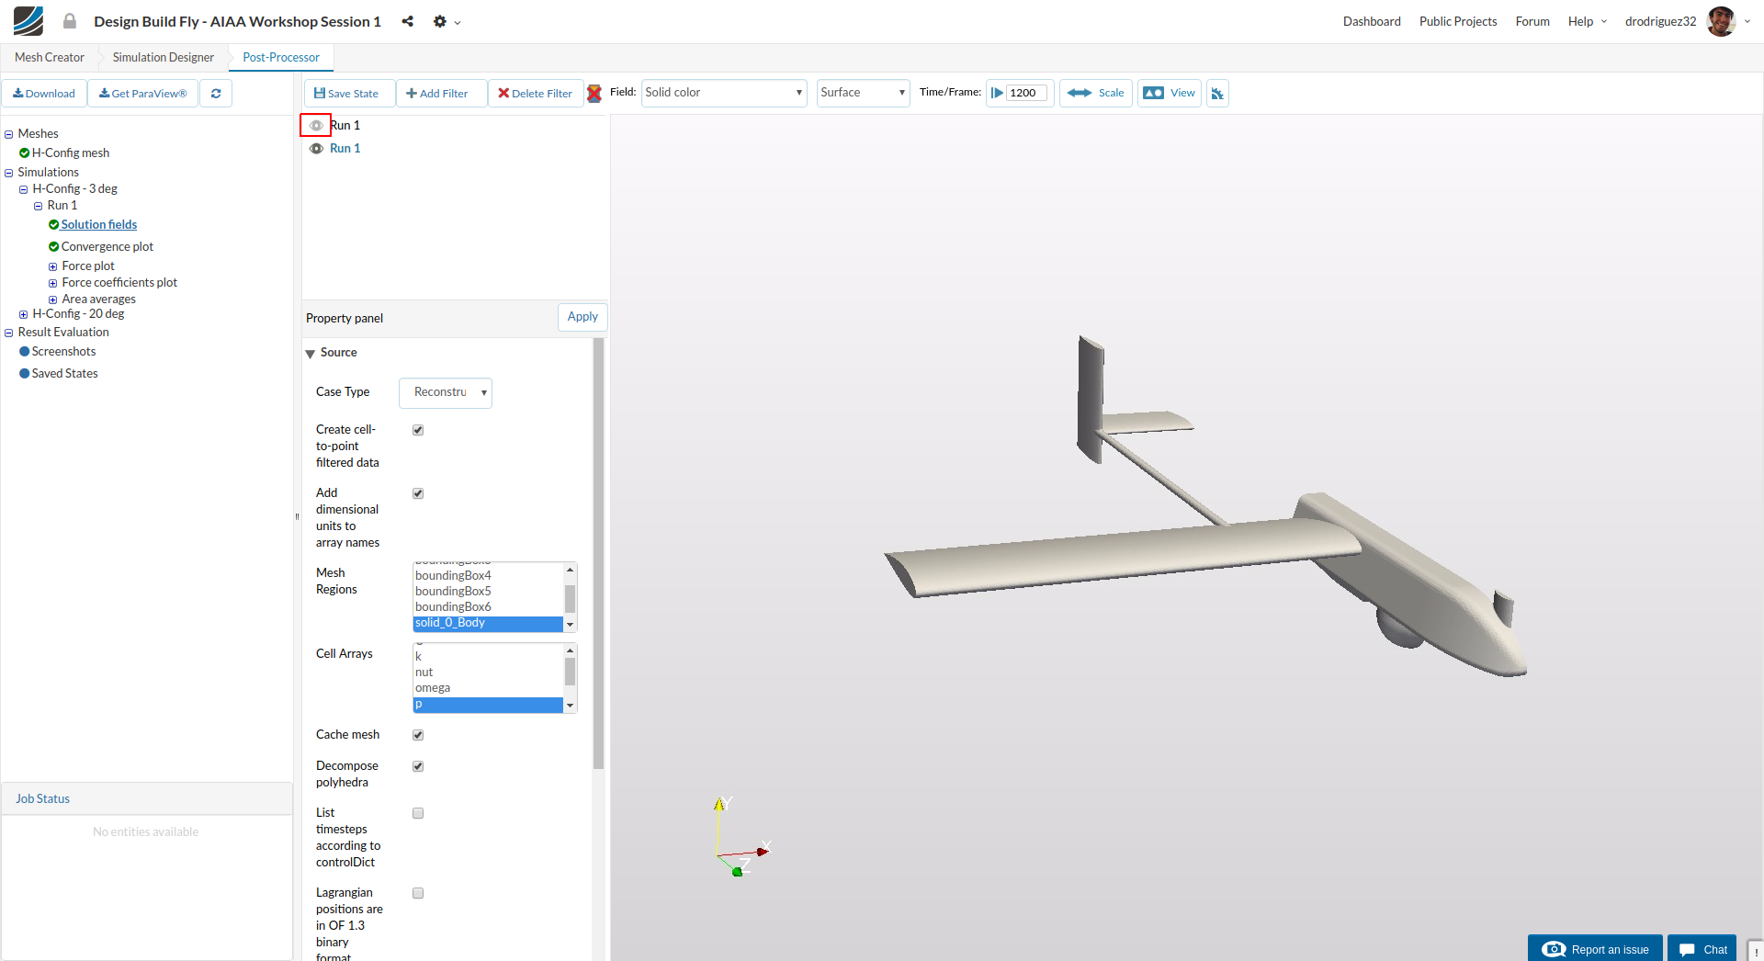Click the Scale arrows button

(1095, 93)
